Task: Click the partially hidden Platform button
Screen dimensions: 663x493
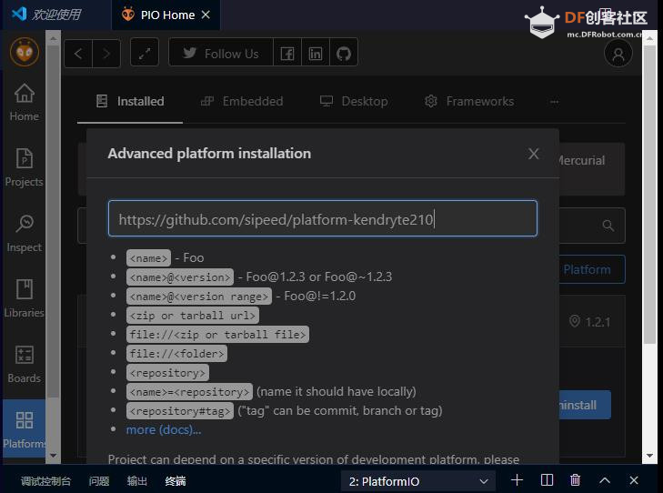Action: [x=592, y=269]
